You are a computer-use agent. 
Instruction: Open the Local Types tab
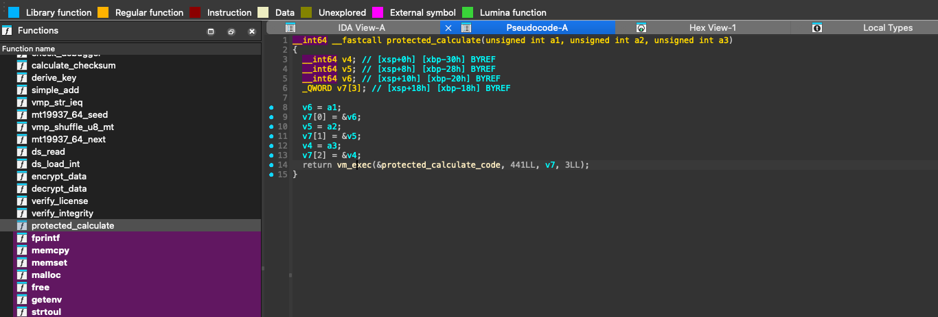[887, 28]
